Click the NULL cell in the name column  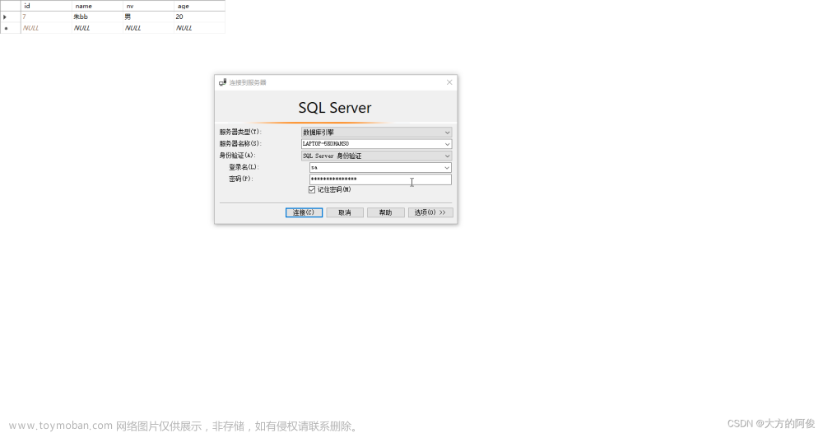(97, 28)
